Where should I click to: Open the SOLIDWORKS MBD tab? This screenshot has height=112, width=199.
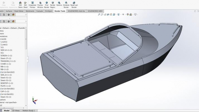[95, 11]
